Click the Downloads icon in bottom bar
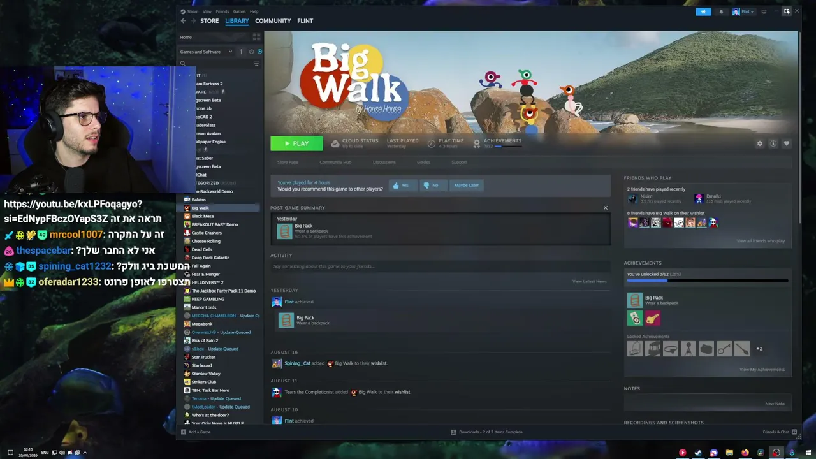 (x=453, y=432)
